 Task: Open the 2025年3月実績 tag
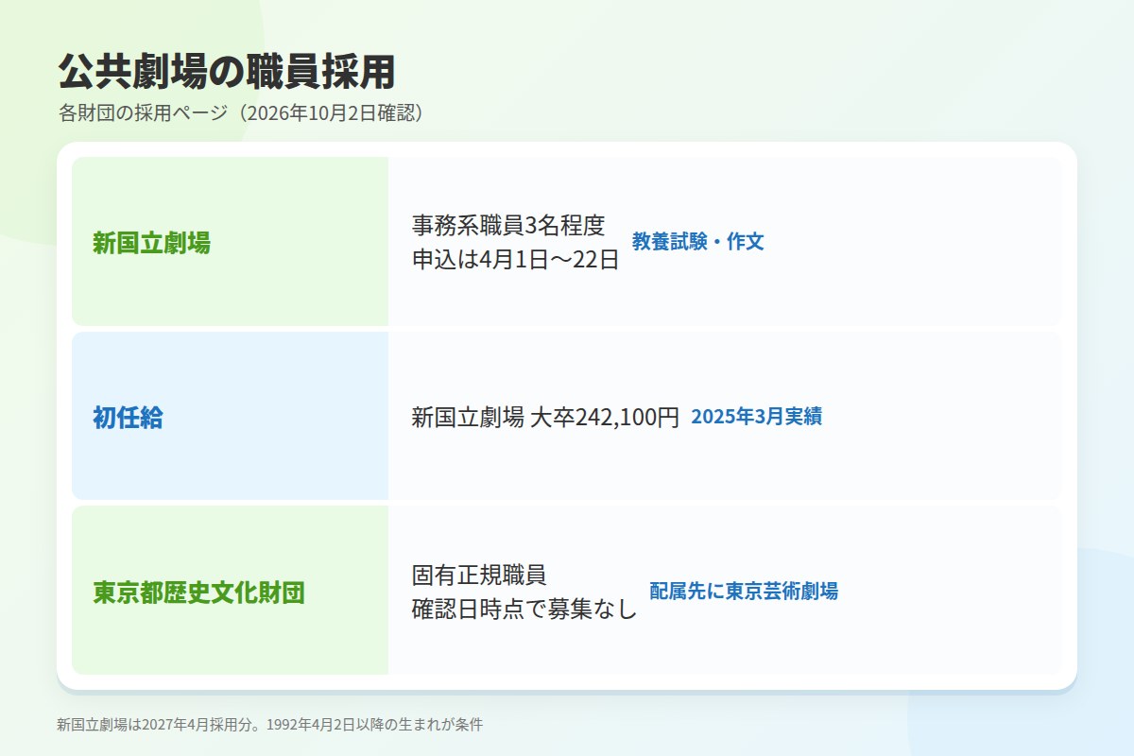tap(756, 416)
